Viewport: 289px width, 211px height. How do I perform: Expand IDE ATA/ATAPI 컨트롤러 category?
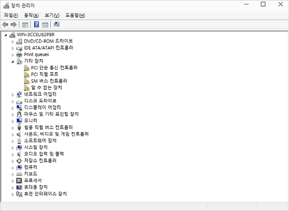tap(13, 48)
